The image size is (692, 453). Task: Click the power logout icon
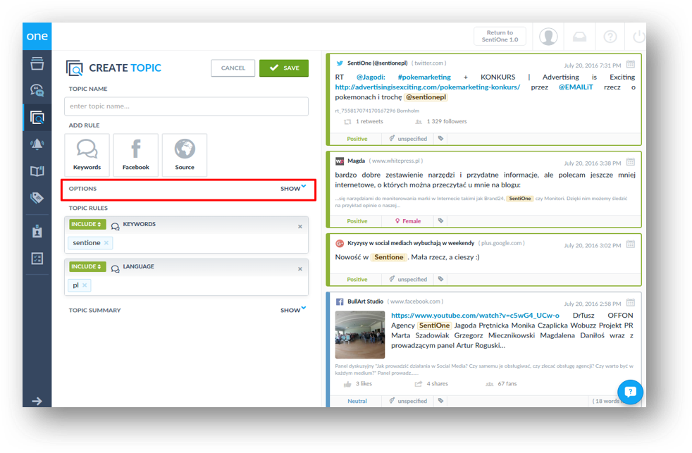638,37
